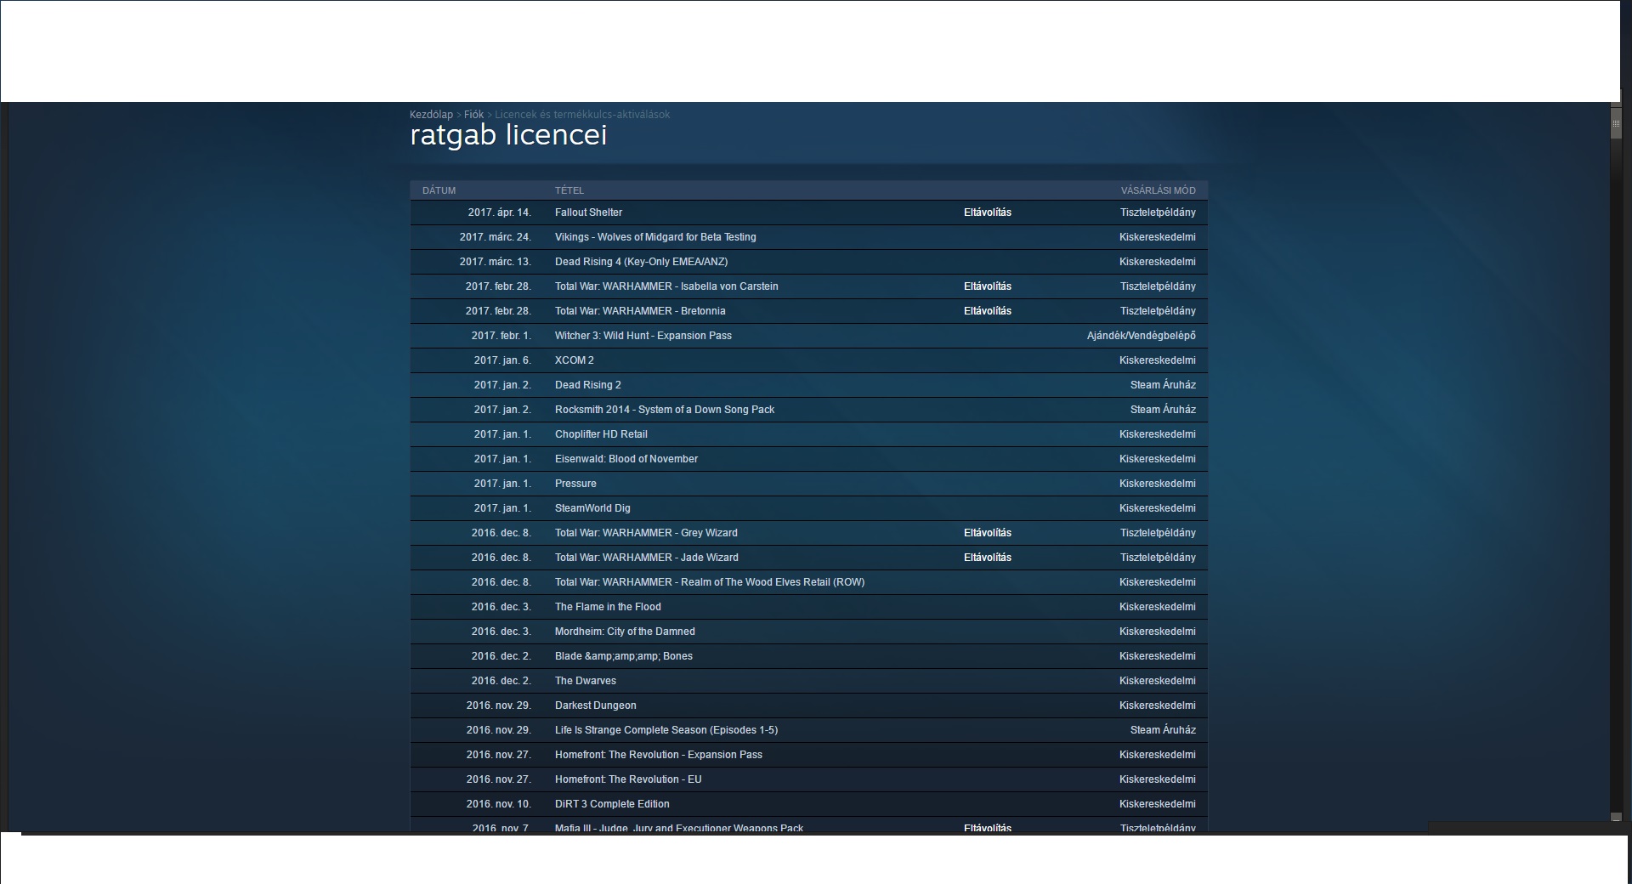Click 'Kiskereskedelmi' in the XCOM 2 row
This screenshot has width=1632, height=884.
[x=1158, y=360]
